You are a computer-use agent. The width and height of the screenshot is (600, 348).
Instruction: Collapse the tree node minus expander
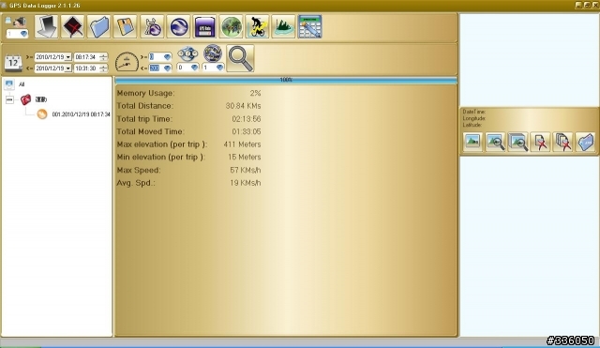point(9,99)
